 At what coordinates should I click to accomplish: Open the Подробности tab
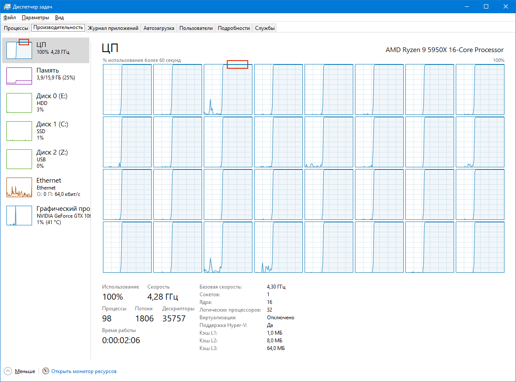[x=234, y=28]
